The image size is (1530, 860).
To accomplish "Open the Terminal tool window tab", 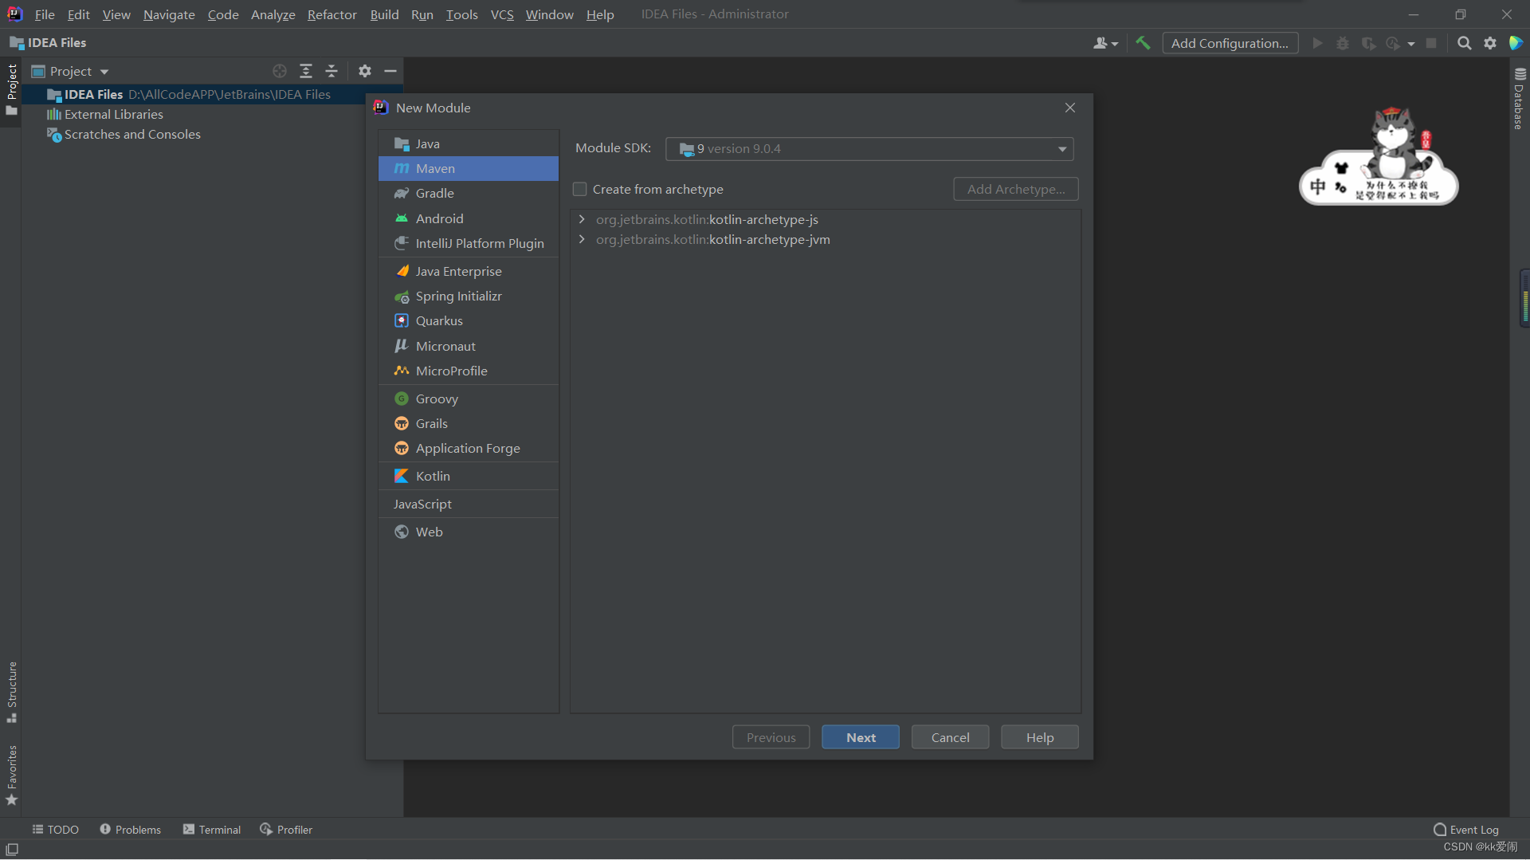I will pyautogui.click(x=211, y=829).
